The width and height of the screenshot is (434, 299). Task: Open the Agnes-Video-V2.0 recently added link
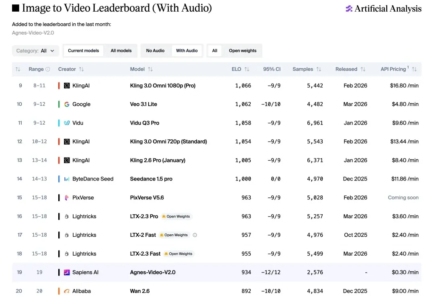coord(33,33)
